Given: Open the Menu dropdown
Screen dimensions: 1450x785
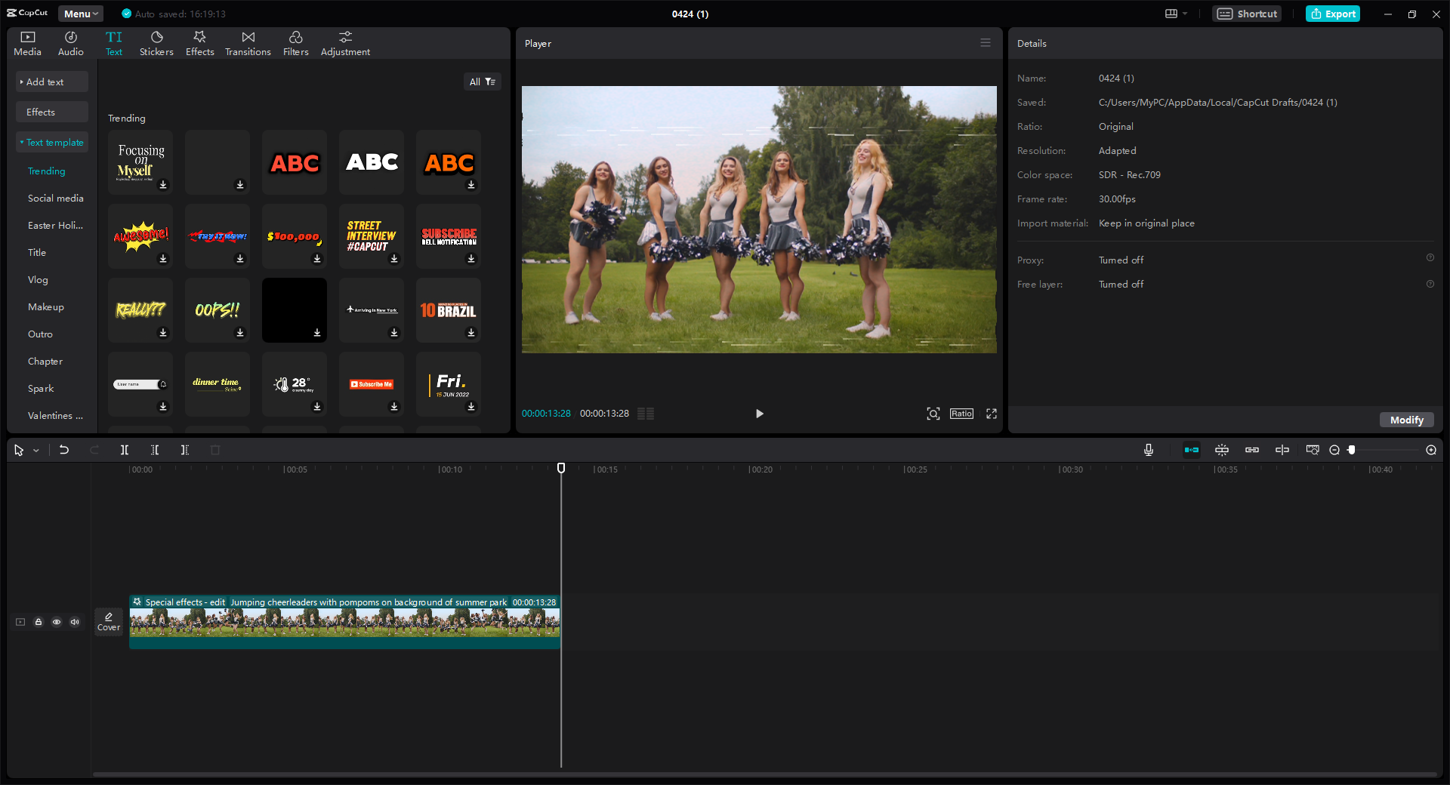Looking at the screenshot, I should pos(80,14).
